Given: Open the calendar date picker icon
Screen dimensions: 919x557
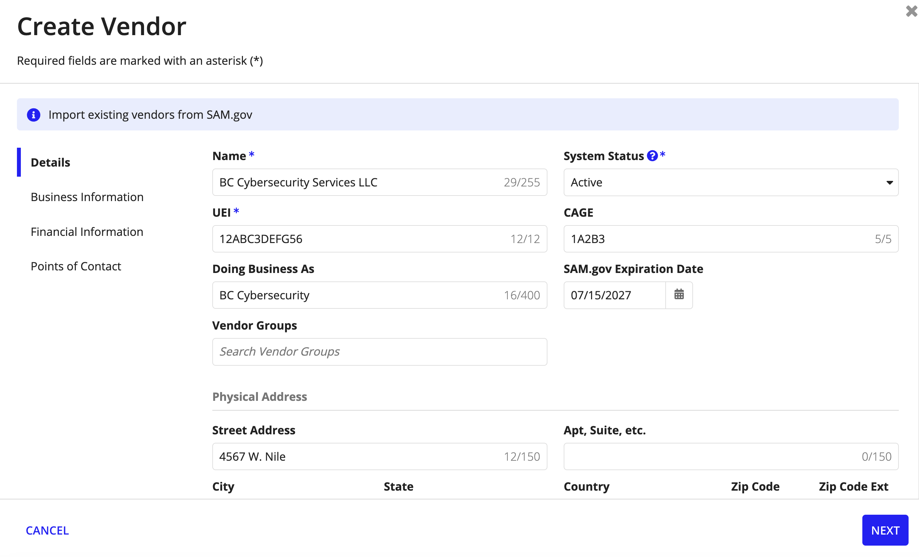Looking at the screenshot, I should [679, 295].
